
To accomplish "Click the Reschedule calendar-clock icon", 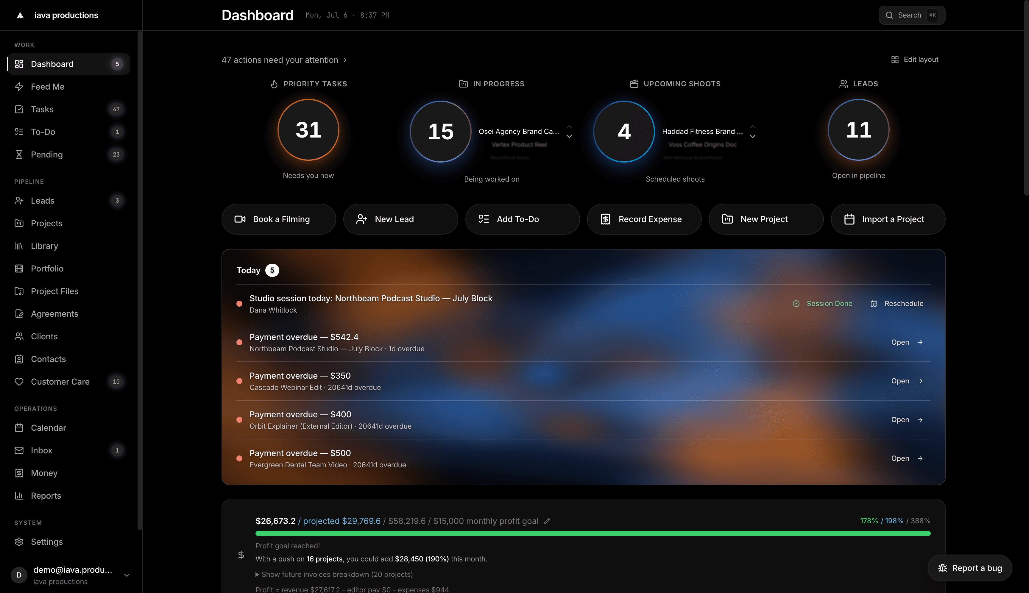I will coord(874,304).
